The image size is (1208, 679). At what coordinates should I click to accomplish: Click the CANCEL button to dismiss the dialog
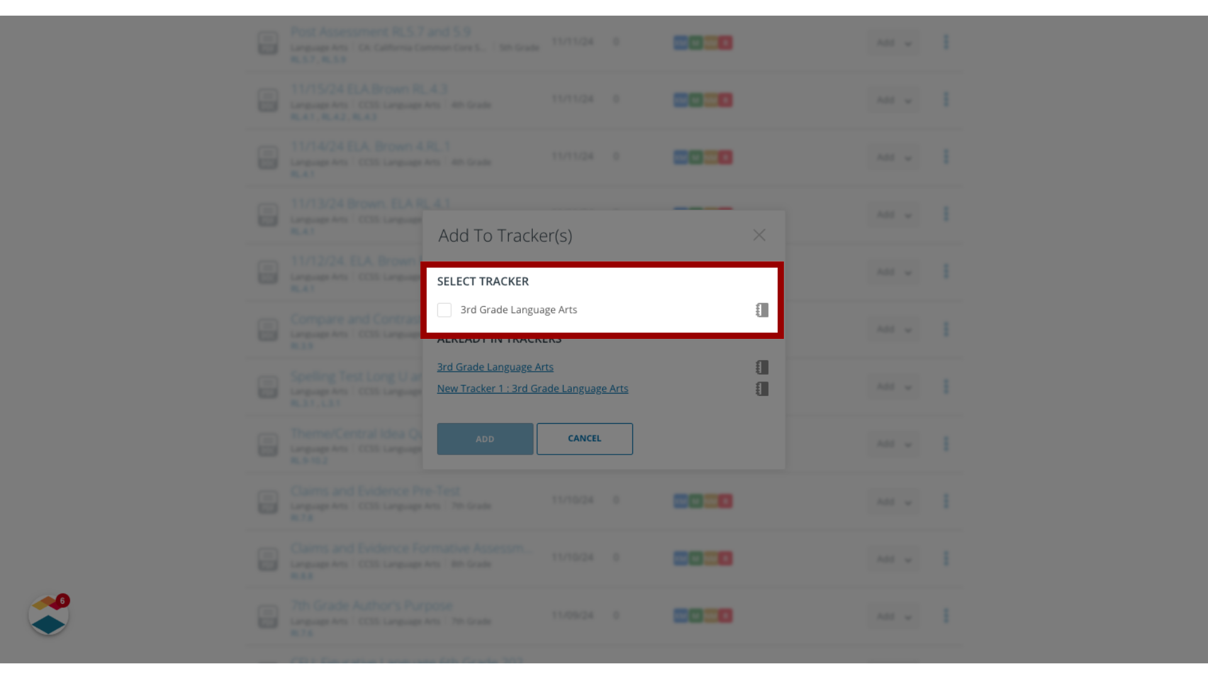point(584,438)
